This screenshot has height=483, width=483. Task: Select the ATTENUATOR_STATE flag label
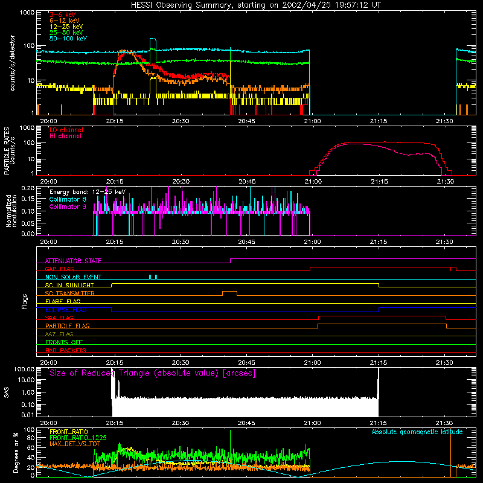point(73,261)
